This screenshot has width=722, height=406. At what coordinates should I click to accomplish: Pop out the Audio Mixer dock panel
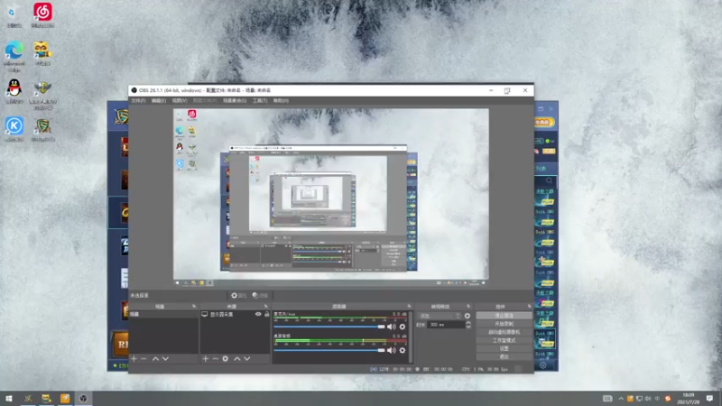click(x=409, y=306)
